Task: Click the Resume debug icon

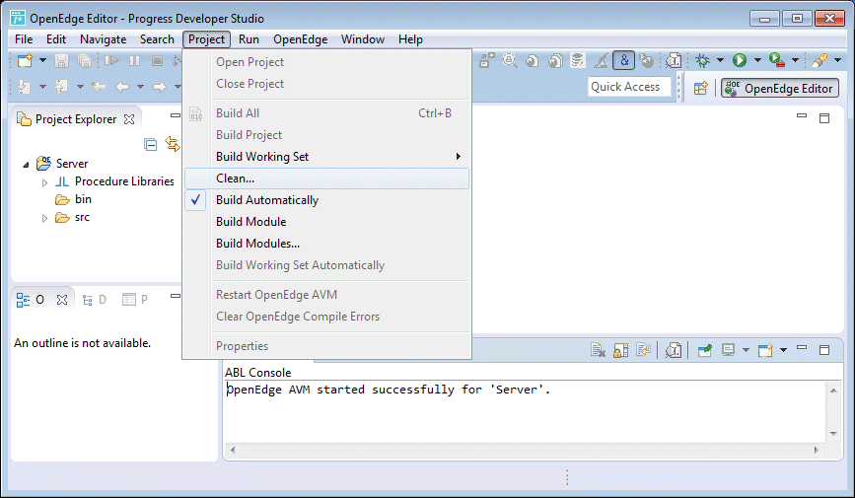Action: tap(111, 60)
